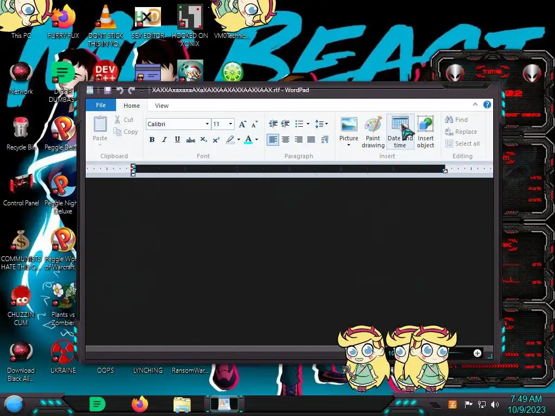Viewport: 555px width, 416px height.
Task: Open the text color dropdown arrow
Action: (x=256, y=140)
